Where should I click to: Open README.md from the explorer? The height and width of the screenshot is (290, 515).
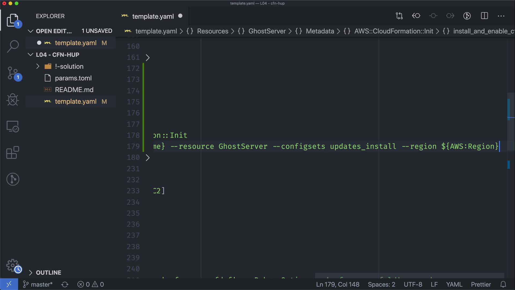(74, 90)
